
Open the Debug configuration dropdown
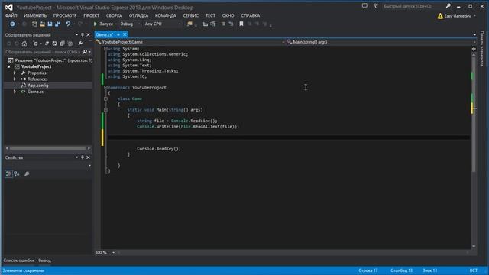[x=130, y=24]
